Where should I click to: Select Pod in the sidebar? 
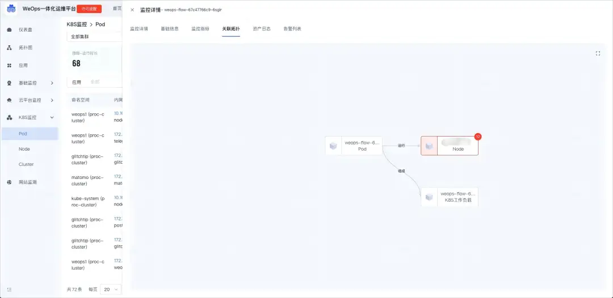click(x=30, y=133)
